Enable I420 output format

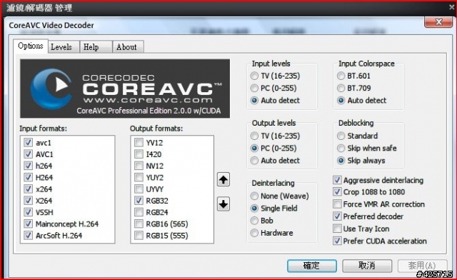click(139, 154)
